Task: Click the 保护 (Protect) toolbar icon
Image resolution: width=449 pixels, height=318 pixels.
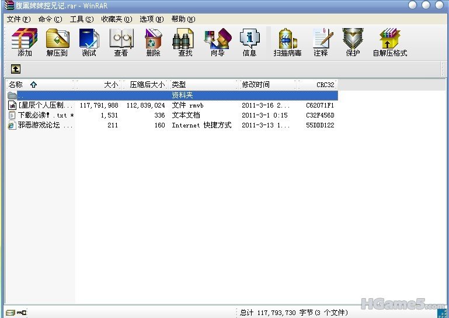Action: pyautogui.click(x=353, y=42)
